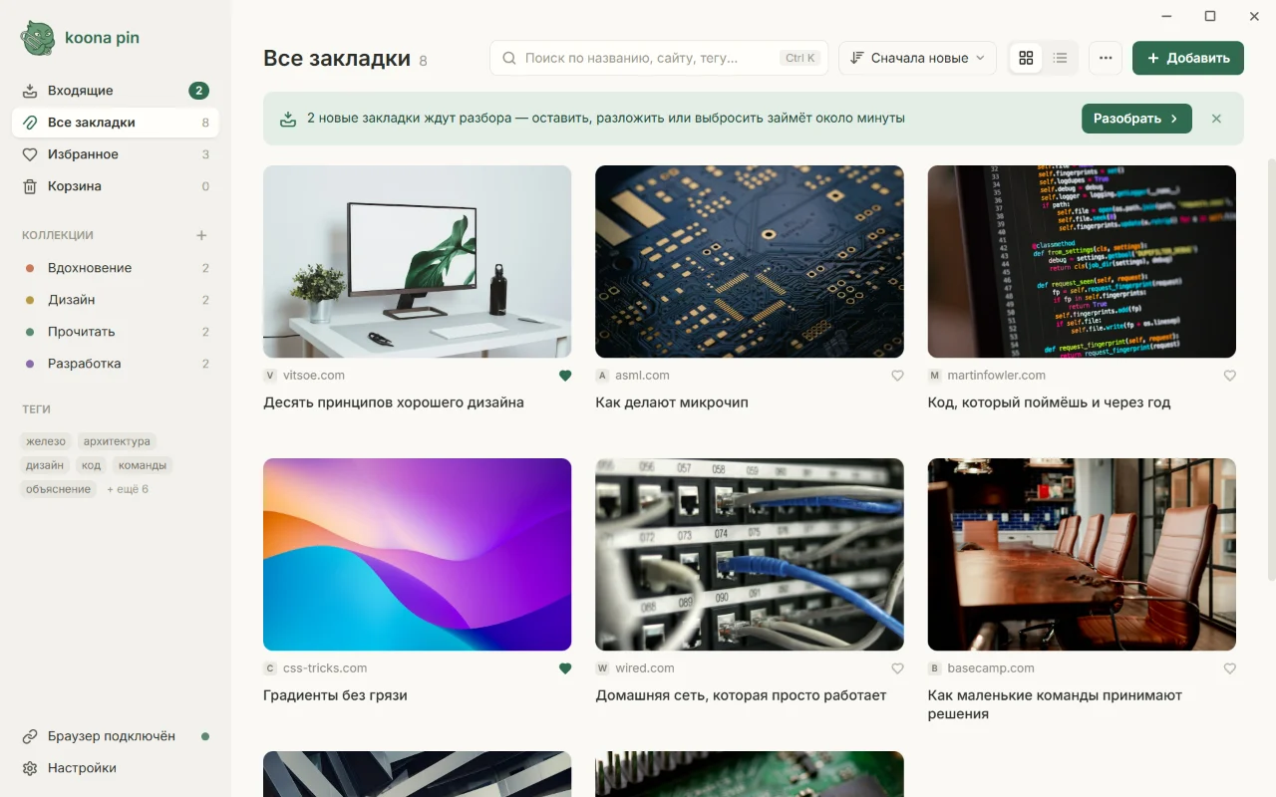
Task: Click the asml.com site label
Action: pos(642,376)
